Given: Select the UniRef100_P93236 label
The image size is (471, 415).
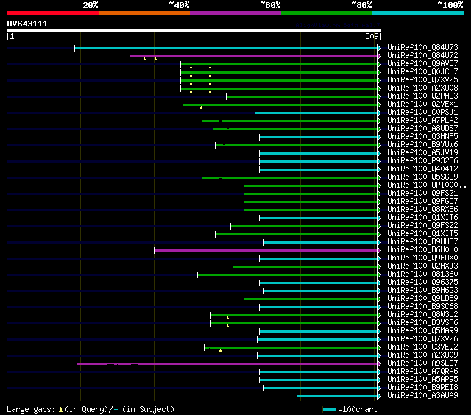Looking at the screenshot, I should coord(422,161).
